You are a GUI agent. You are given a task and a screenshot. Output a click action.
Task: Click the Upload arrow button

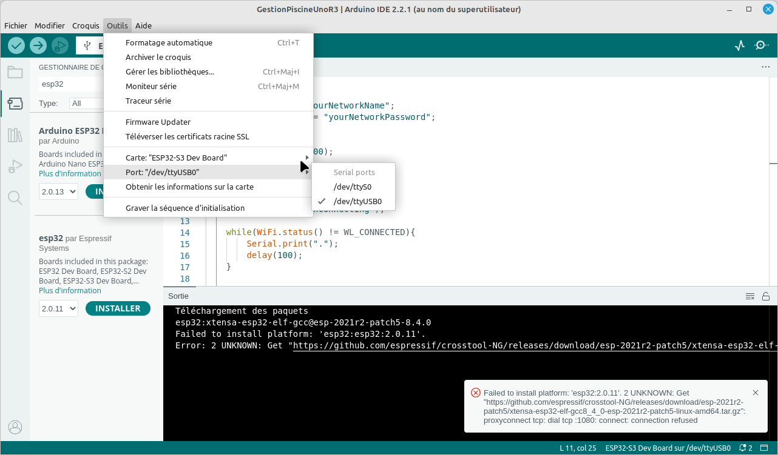tap(38, 45)
